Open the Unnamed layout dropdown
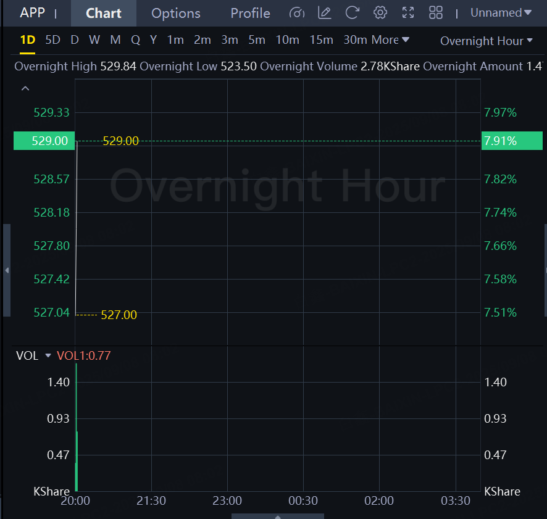 point(501,13)
